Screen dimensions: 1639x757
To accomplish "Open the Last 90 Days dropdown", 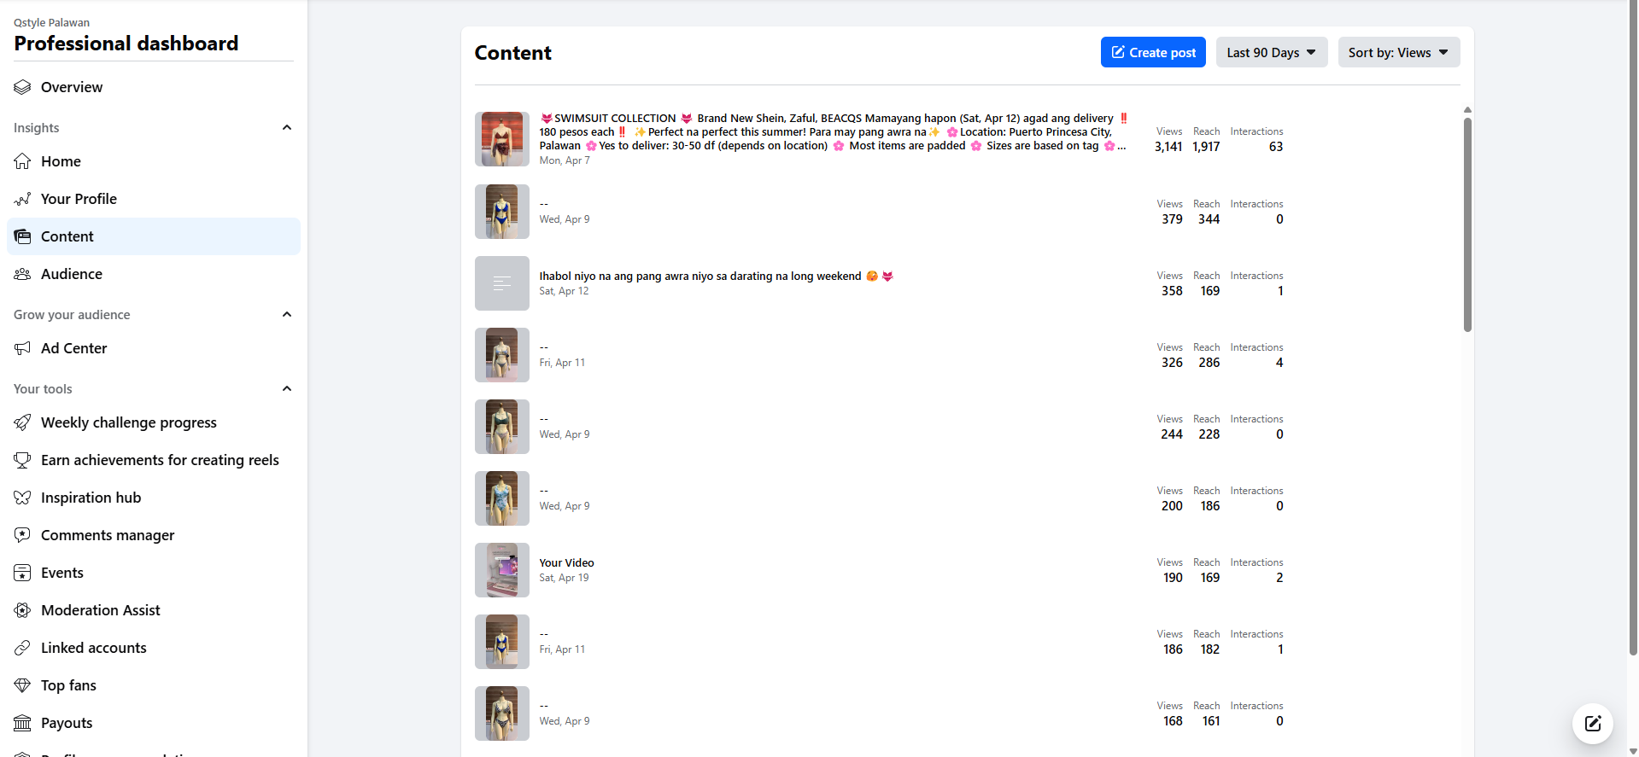I will coord(1272,52).
